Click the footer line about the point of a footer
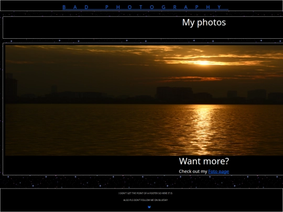 pos(146,193)
